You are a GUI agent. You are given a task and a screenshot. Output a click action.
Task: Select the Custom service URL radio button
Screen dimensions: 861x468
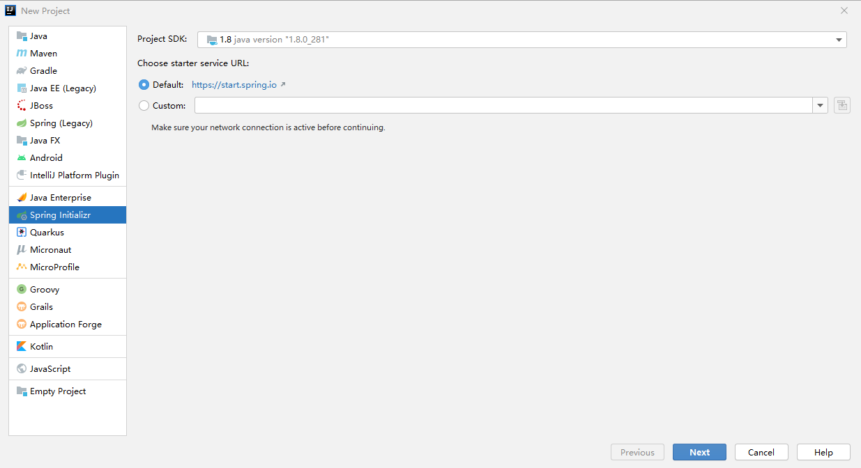click(144, 106)
